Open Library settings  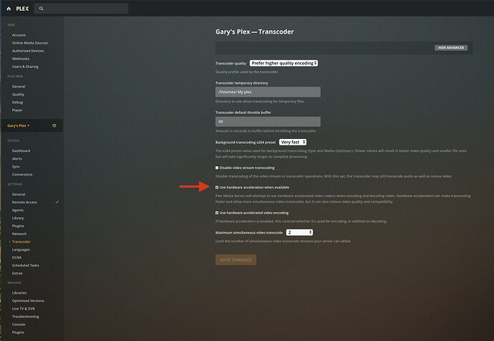pyautogui.click(x=18, y=218)
